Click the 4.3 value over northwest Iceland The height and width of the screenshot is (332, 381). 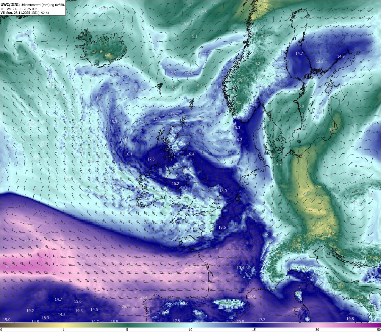[x=82, y=35]
